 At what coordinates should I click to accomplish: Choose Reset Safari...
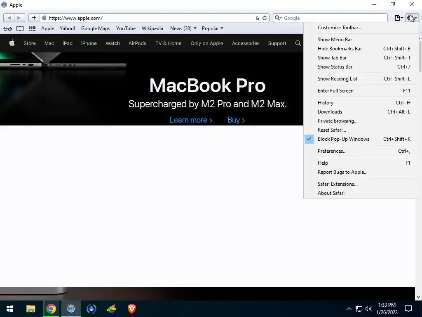point(361,130)
